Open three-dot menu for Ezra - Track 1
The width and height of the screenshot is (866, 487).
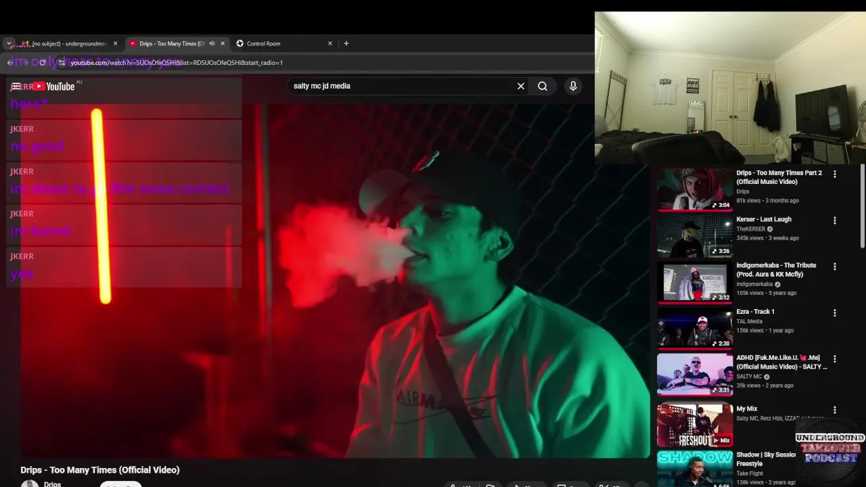coord(834,313)
